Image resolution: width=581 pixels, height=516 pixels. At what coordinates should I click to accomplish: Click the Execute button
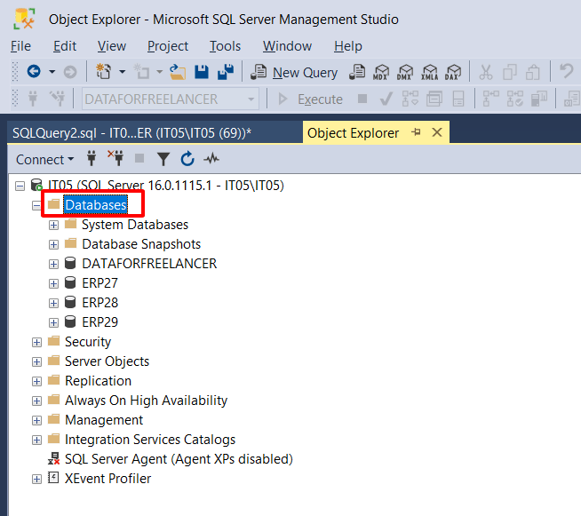(310, 99)
